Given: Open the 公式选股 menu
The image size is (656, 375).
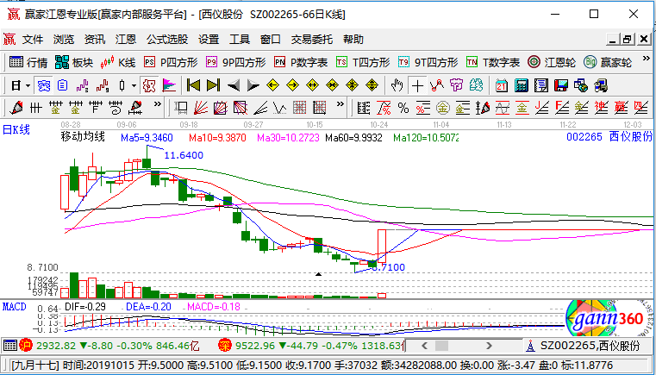Looking at the screenshot, I should click(x=167, y=40).
